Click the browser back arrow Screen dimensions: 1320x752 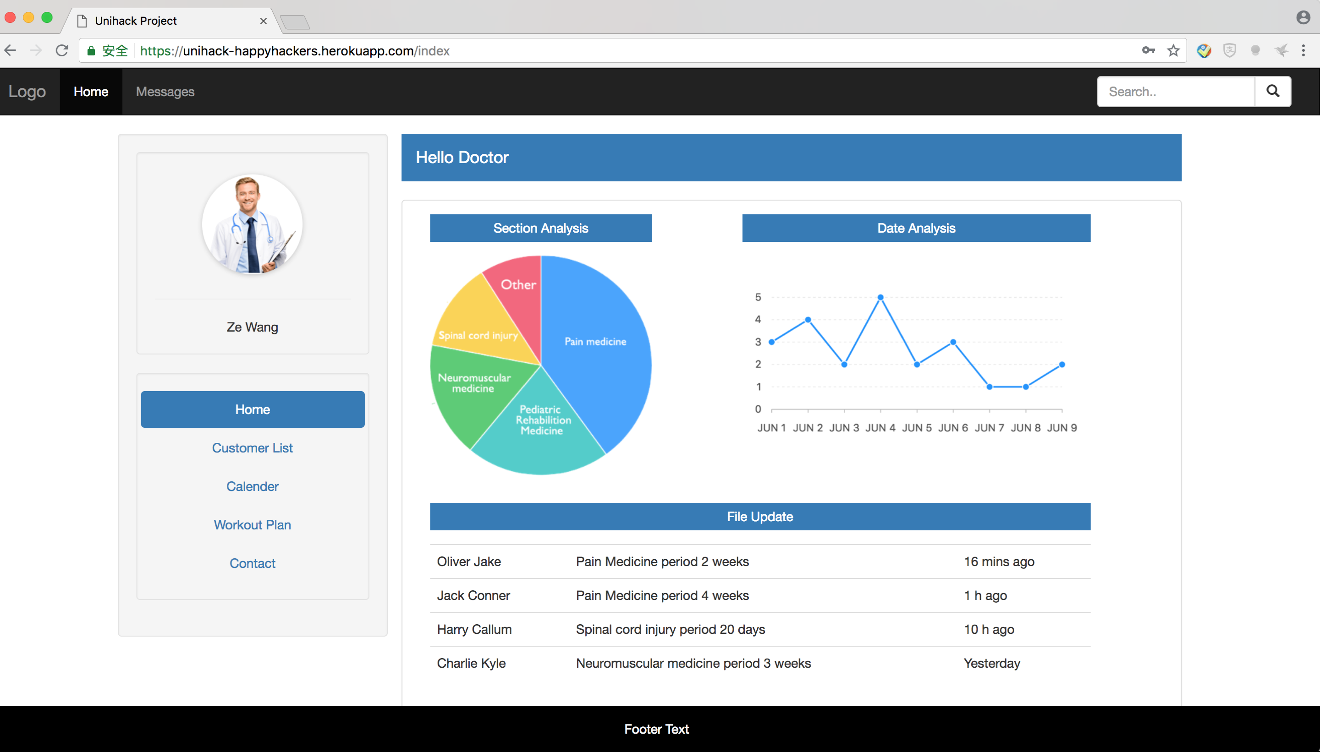click(11, 51)
